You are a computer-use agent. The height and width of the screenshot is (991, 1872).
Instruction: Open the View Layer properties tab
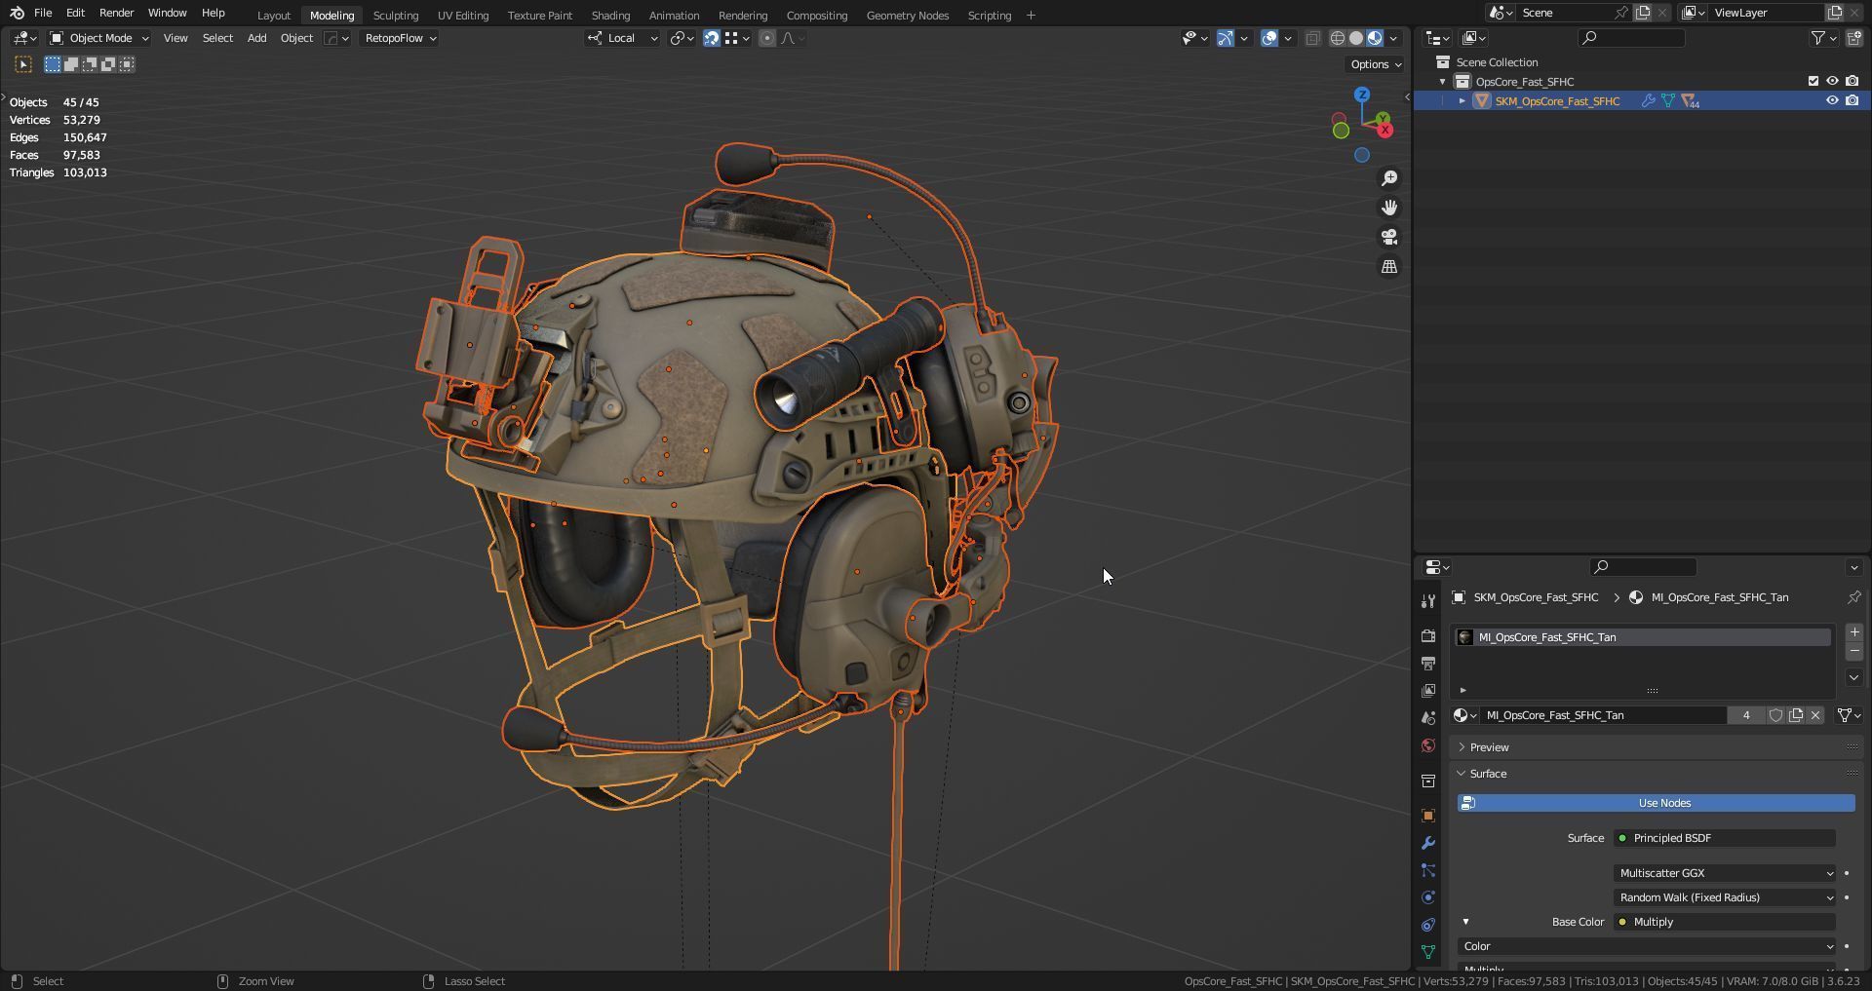coord(1428,691)
